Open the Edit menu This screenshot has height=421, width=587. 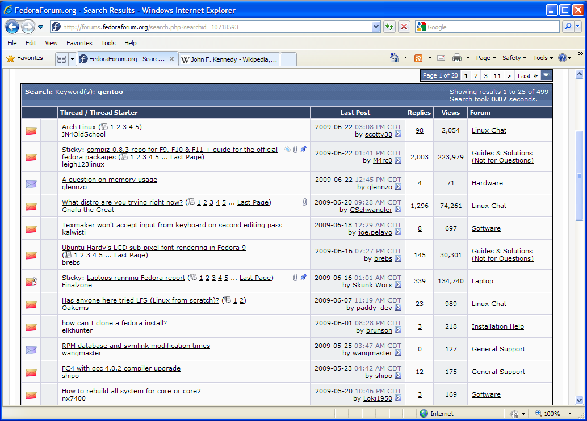pyautogui.click(x=31, y=43)
